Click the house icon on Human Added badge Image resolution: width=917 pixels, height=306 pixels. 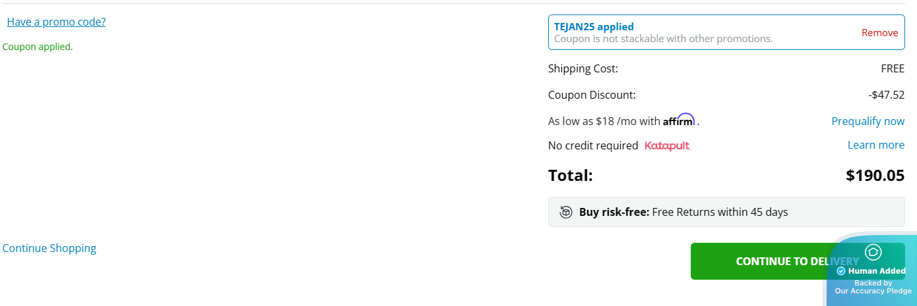pos(873,252)
